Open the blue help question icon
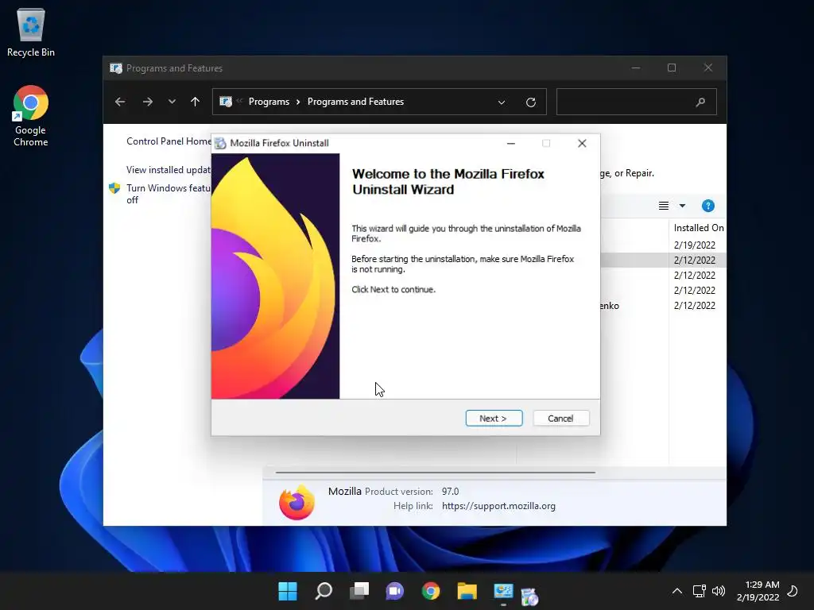 coord(708,206)
